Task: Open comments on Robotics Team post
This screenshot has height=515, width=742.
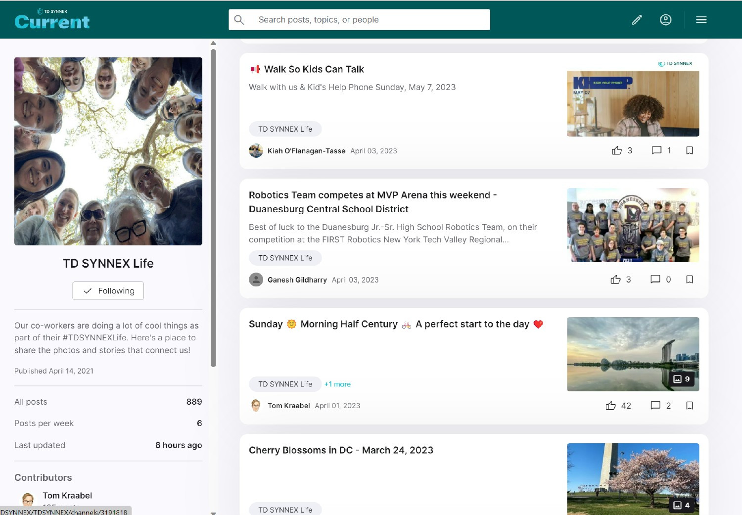Action: tap(655, 280)
